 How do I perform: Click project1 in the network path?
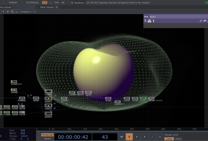[25, 12]
